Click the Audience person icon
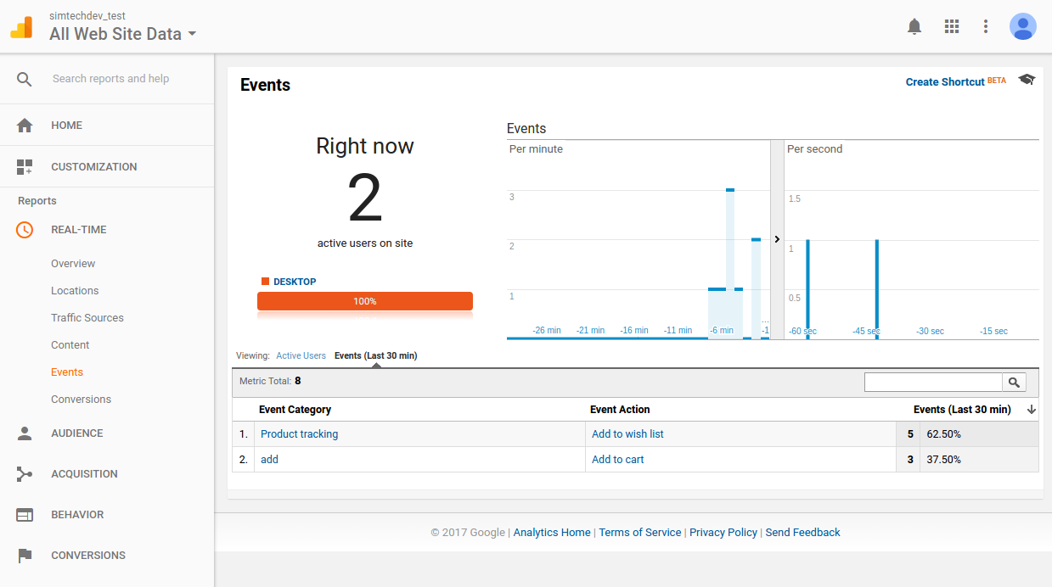This screenshot has height=587, width=1052. pos(25,433)
